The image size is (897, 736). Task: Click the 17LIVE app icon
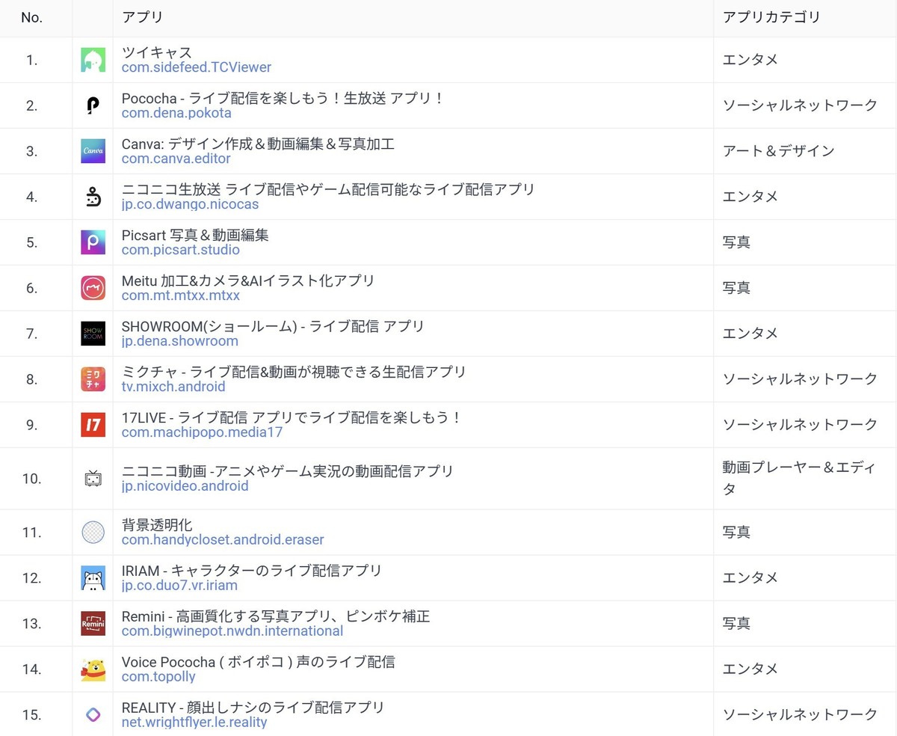click(x=93, y=425)
